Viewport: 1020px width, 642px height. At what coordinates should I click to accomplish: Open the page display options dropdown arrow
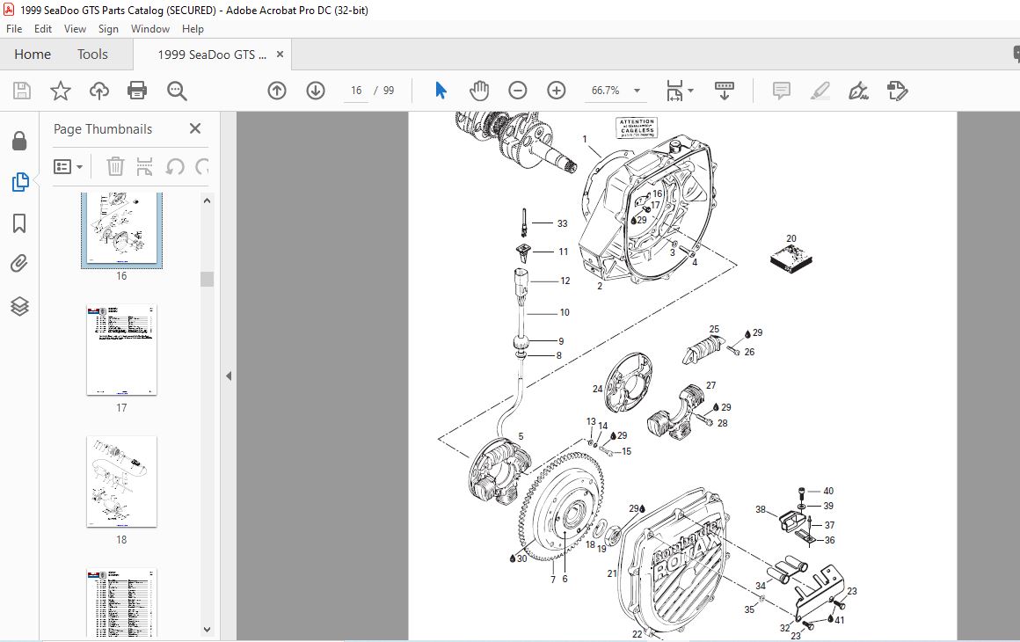pyautogui.click(x=691, y=91)
